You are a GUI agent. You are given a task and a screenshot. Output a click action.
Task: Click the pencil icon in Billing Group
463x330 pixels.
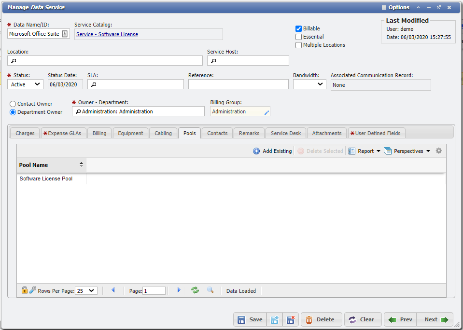click(x=266, y=112)
